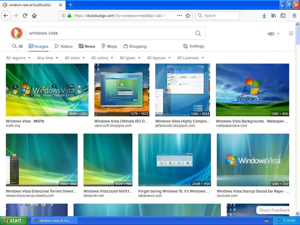Switch to the Shopping tab

[x=135, y=46]
